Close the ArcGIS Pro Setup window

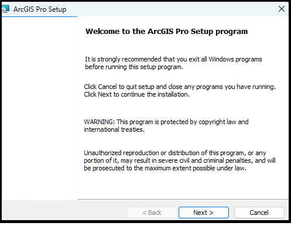pyautogui.click(x=282, y=9)
